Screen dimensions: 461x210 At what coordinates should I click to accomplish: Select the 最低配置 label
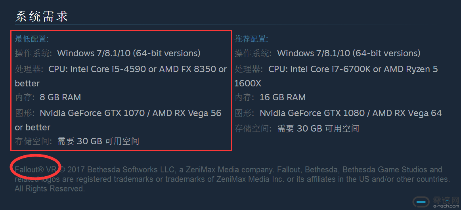tap(32, 39)
